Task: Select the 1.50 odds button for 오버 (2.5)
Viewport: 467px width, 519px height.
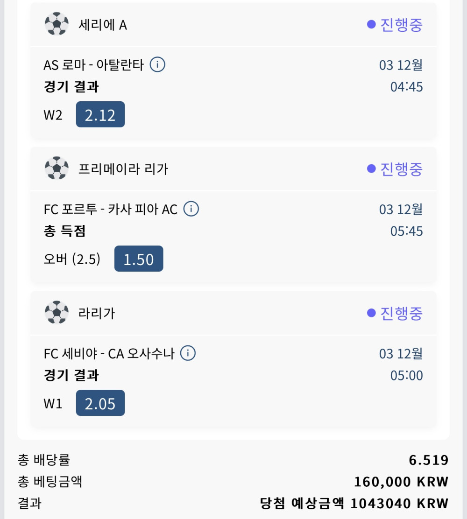Action: coord(139,259)
